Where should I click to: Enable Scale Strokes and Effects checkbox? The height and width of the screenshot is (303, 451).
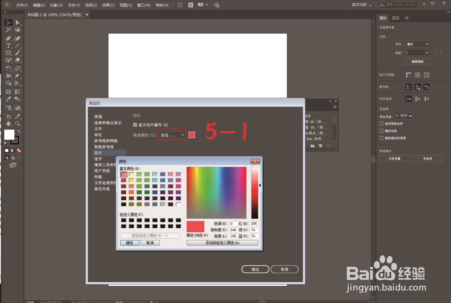coord(381,138)
